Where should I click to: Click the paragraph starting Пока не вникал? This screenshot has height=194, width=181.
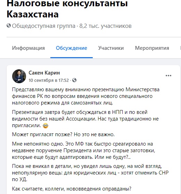pos(90,173)
